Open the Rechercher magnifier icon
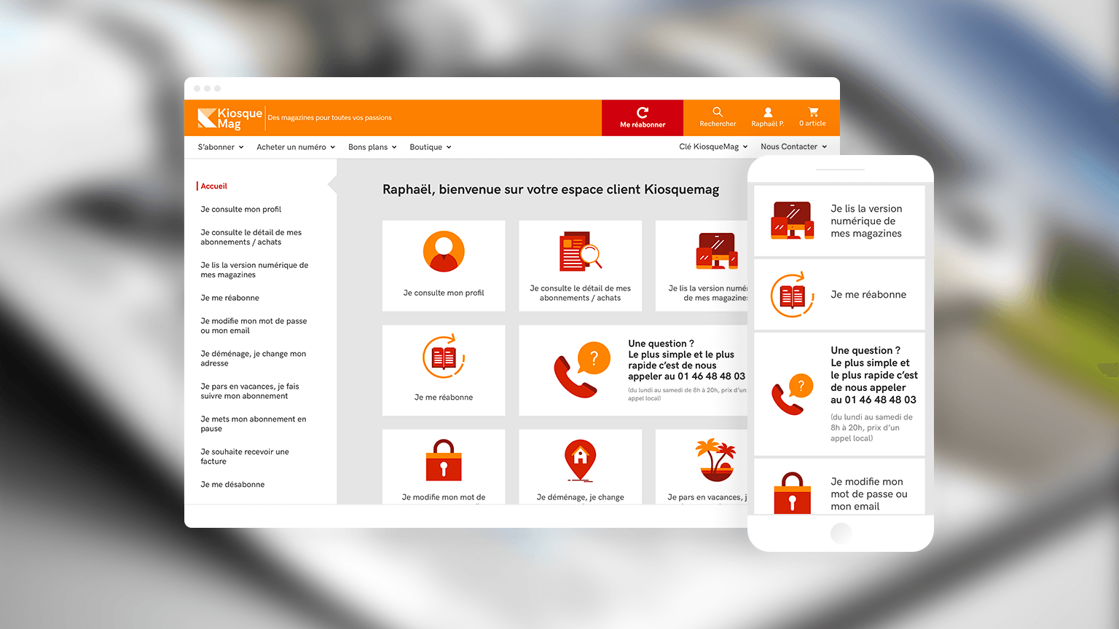1119x629 pixels. pyautogui.click(x=718, y=111)
